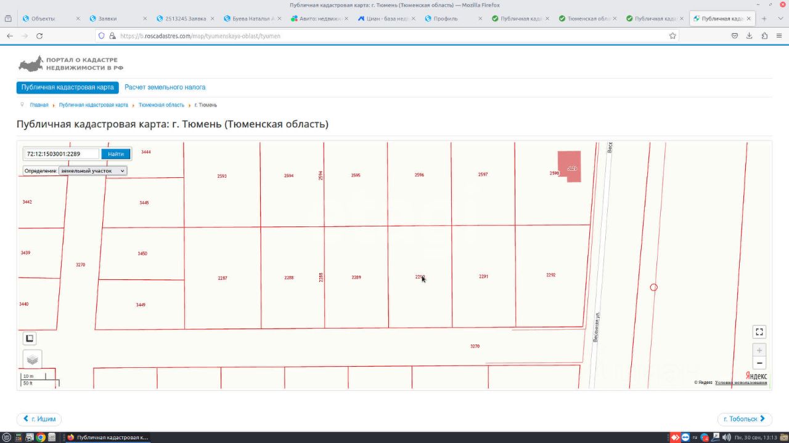The height and width of the screenshot is (443, 789).
Task: Select parcel 3450 on the map
Action: click(x=142, y=253)
